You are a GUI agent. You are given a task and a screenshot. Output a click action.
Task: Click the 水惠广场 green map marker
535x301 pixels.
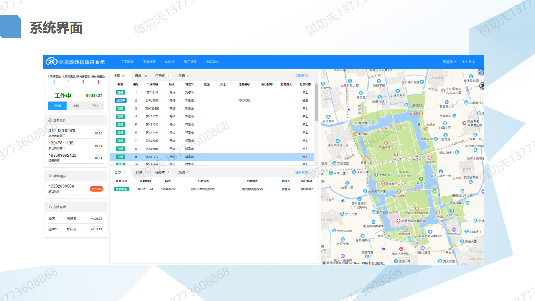coord(376,175)
